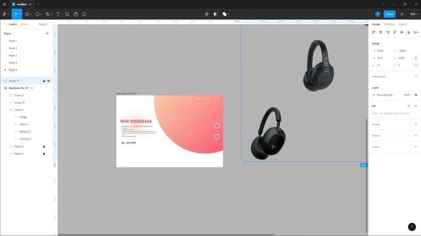Open Page 2
The image size is (421, 236).
12,48
